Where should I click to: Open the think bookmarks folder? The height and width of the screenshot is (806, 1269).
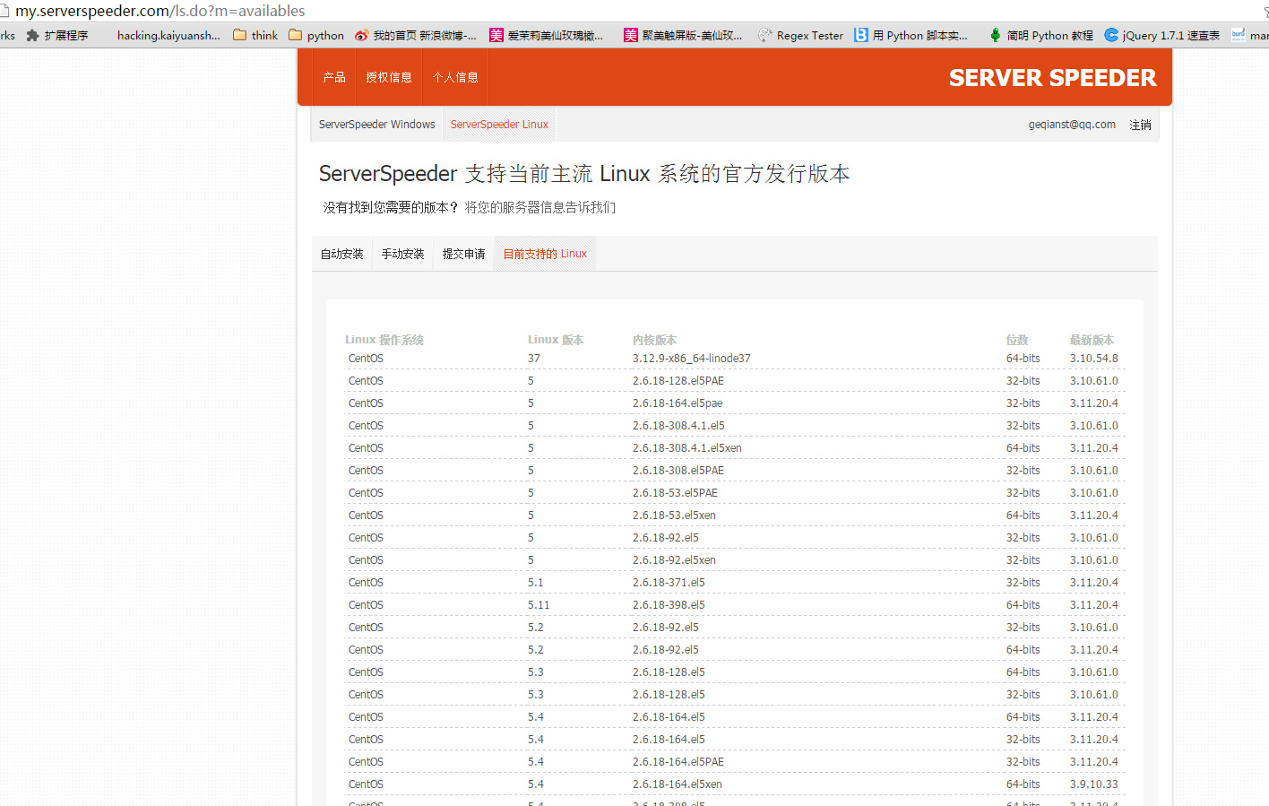coord(255,36)
